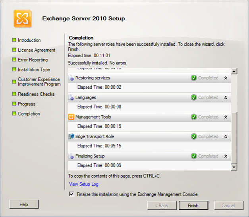Click the green square beside Customer Experience Improvement Program

click(x=14, y=82)
